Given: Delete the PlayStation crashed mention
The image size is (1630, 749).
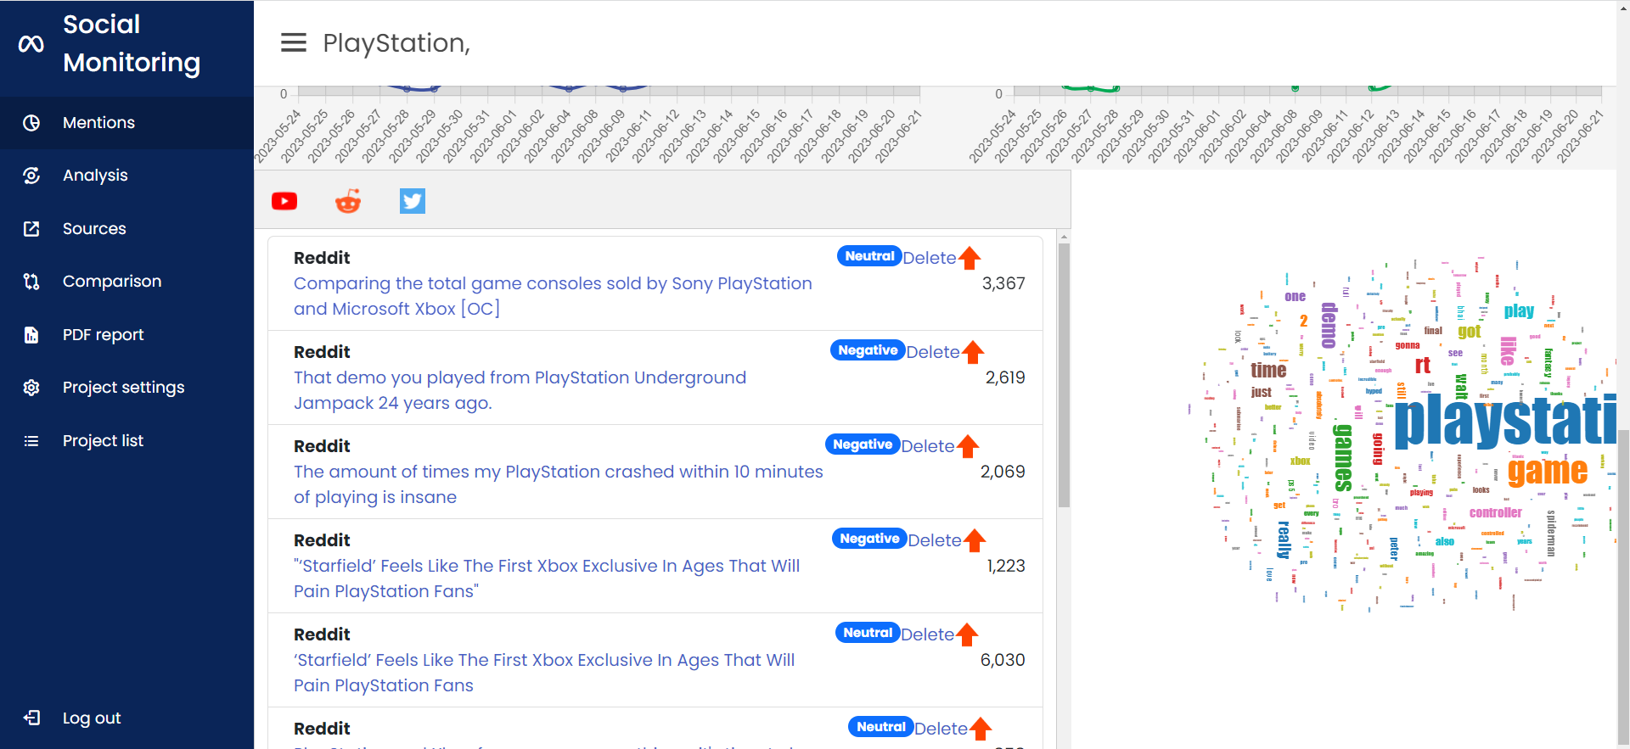Looking at the screenshot, I should pos(927,446).
